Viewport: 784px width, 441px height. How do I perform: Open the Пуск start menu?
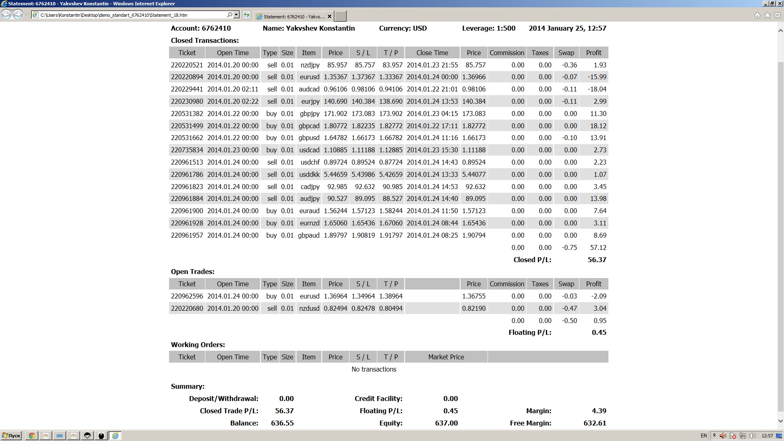click(11, 436)
